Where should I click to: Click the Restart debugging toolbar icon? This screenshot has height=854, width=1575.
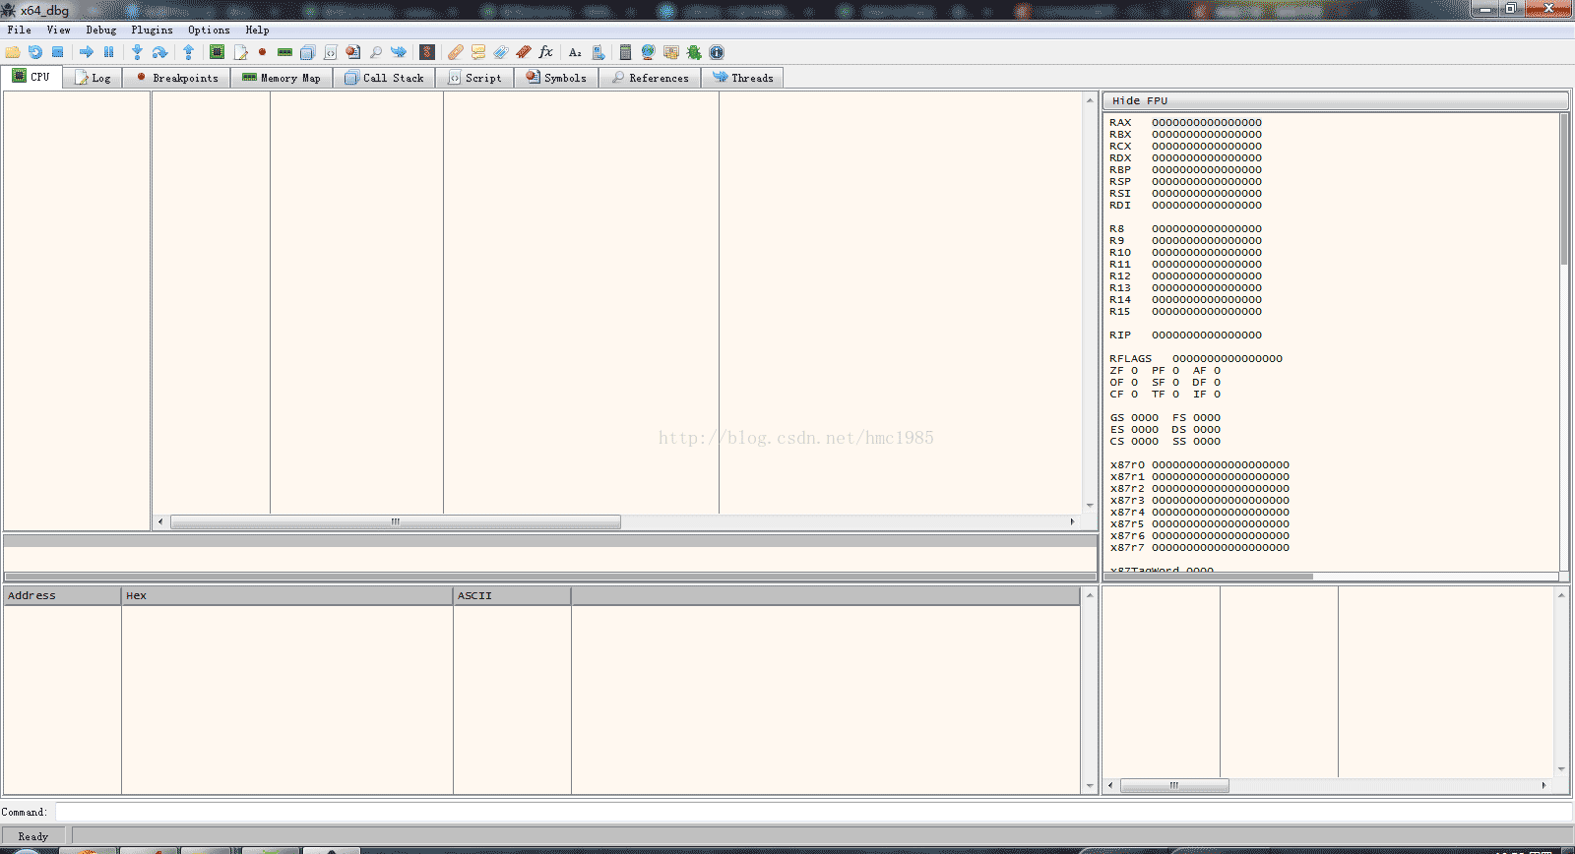[35, 52]
